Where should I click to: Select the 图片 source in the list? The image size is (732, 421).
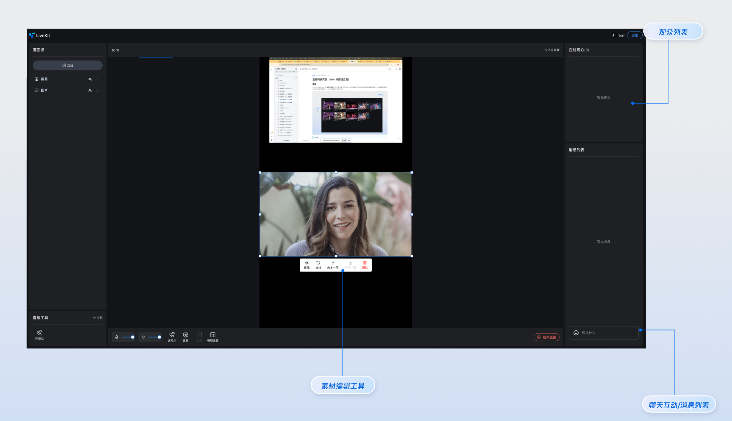(44, 90)
